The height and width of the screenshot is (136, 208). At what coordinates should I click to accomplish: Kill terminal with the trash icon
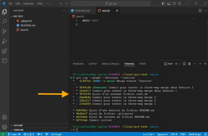[189, 64]
